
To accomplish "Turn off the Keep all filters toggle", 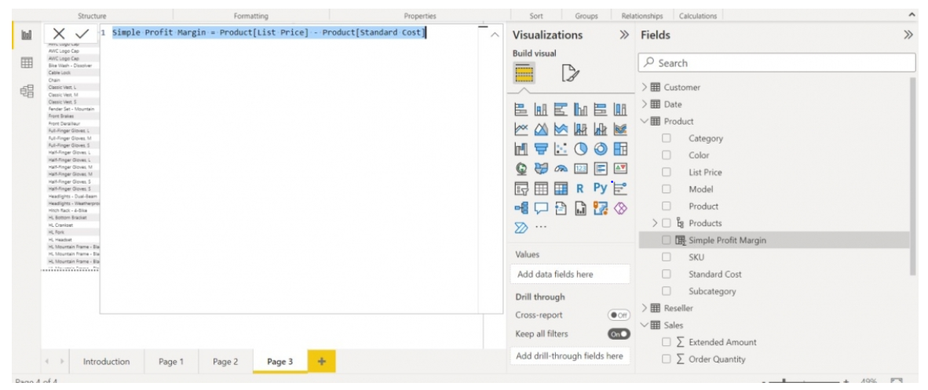I will [619, 334].
